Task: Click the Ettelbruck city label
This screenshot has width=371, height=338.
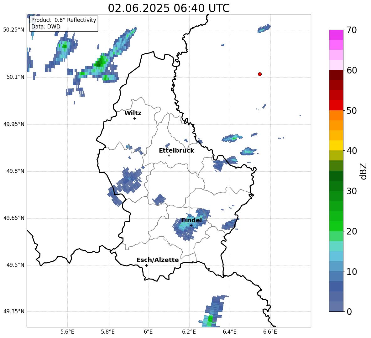Action: pyautogui.click(x=176, y=151)
